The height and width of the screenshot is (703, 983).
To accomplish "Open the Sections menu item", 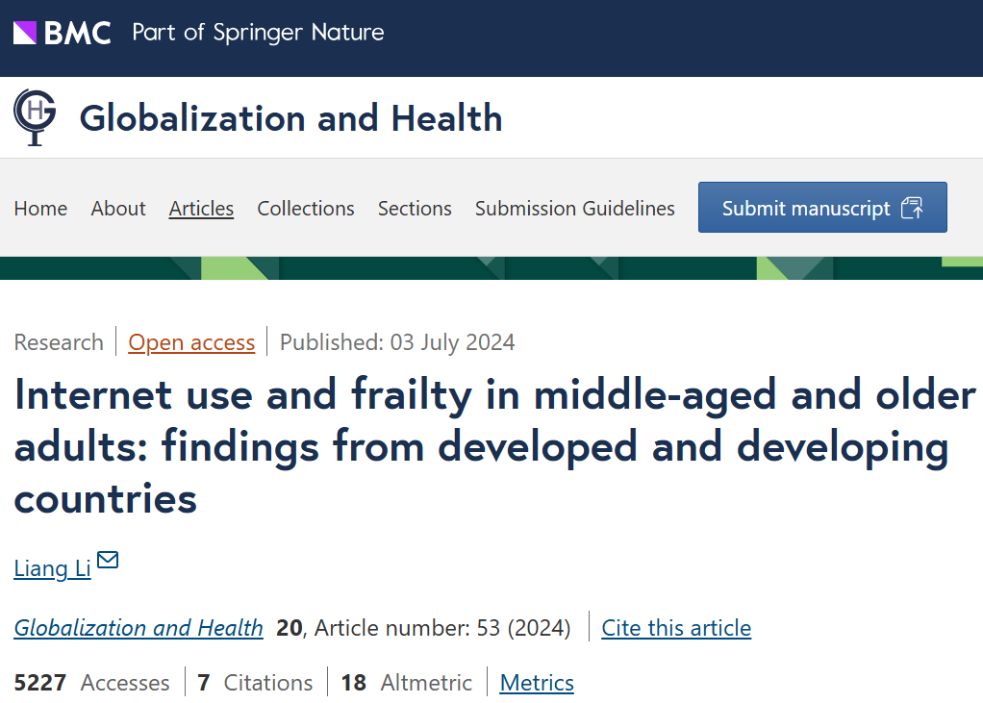I will (x=415, y=208).
